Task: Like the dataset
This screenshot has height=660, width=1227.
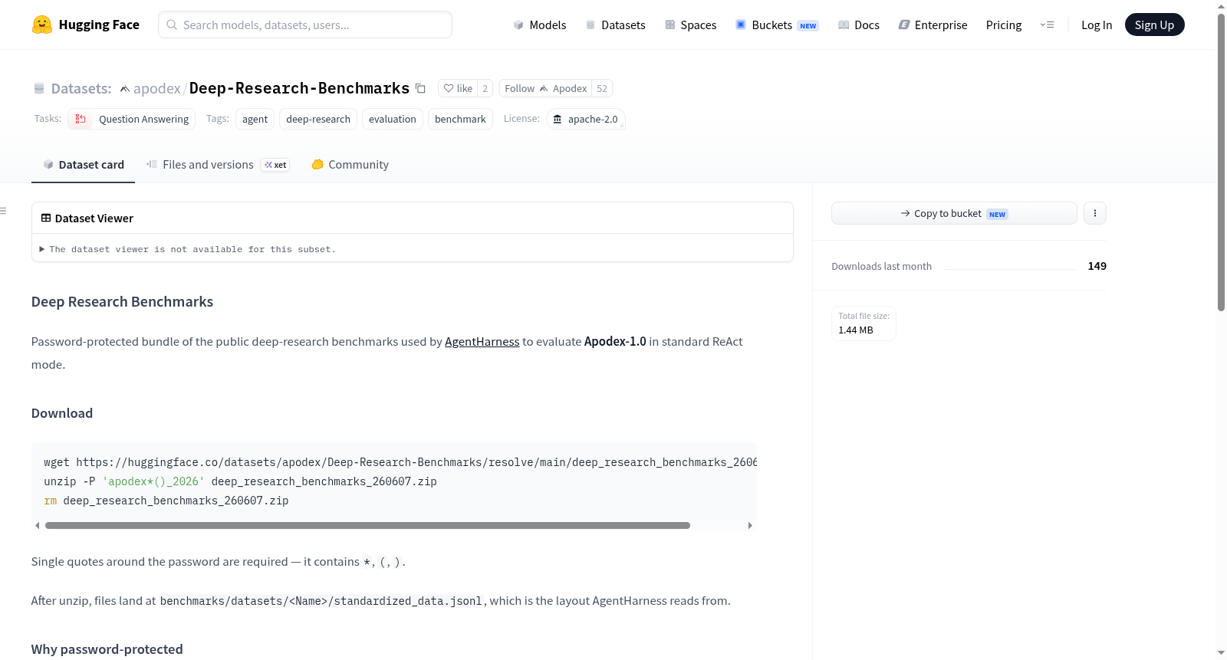Action: point(457,88)
